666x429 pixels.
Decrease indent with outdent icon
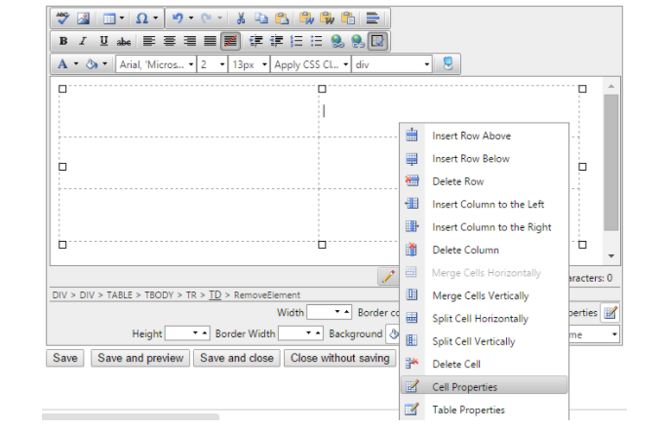[277, 41]
